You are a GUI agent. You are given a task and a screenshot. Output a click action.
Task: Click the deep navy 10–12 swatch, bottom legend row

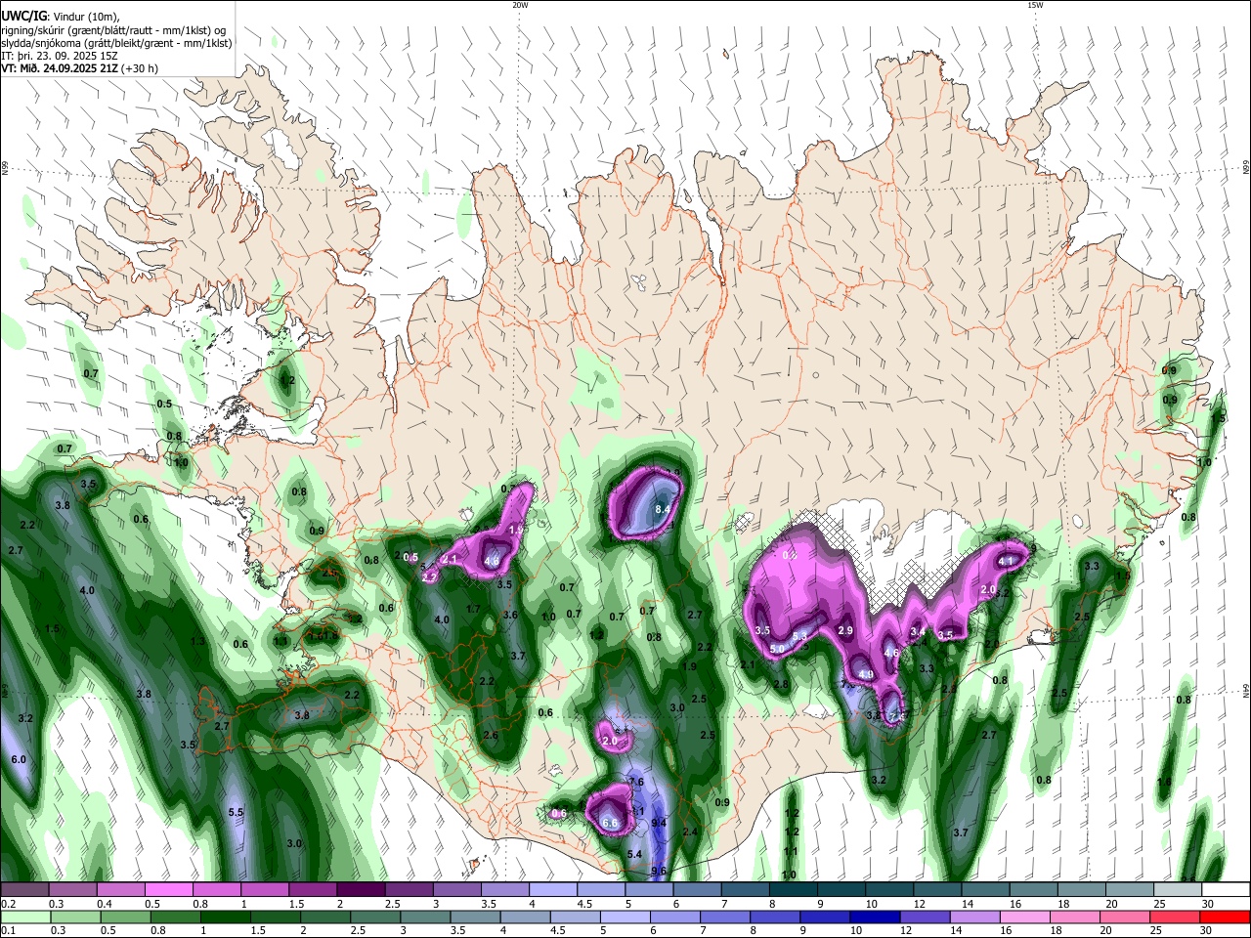click(876, 917)
